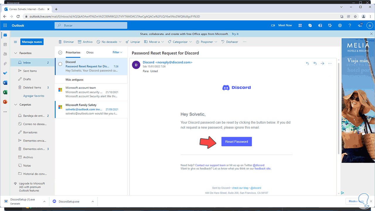Click the Mensaje nuevo button
This screenshot has height=211, width=375.
coord(32,42)
